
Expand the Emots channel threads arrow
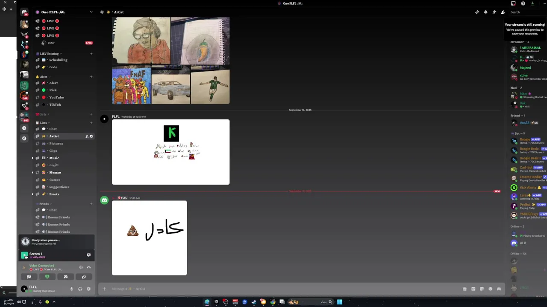32,194
